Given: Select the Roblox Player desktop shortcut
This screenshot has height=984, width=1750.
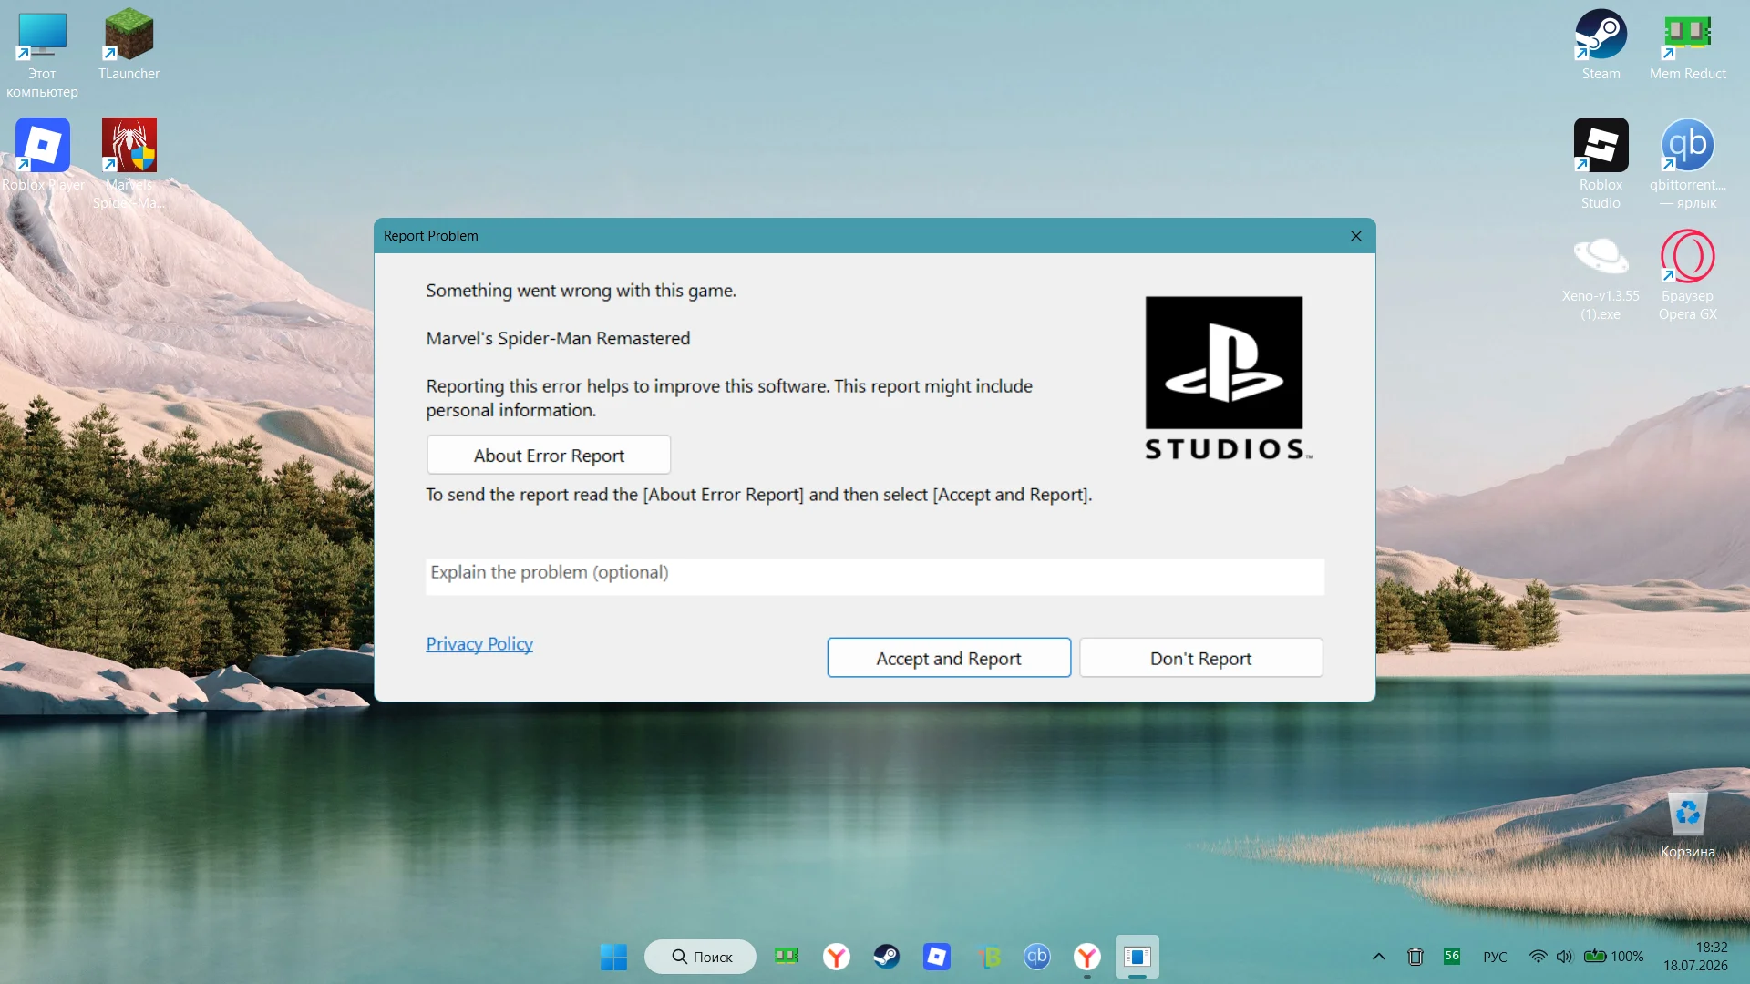Looking at the screenshot, I should [42, 155].
